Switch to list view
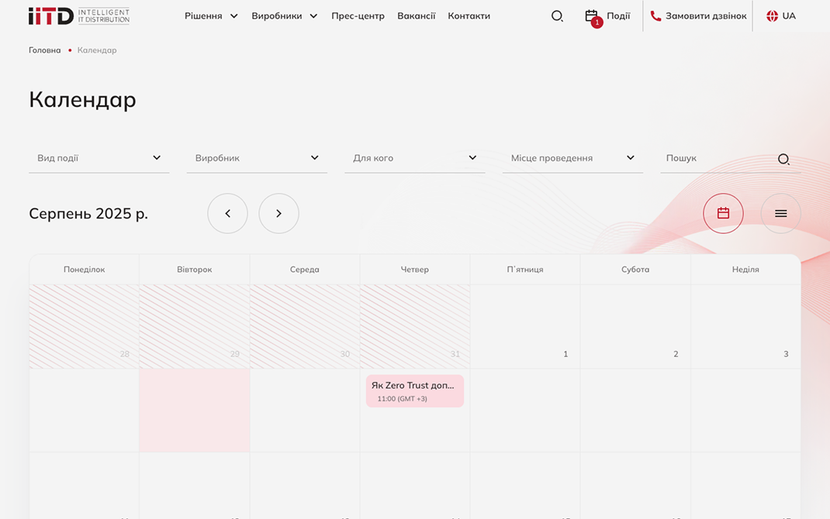 [780, 213]
